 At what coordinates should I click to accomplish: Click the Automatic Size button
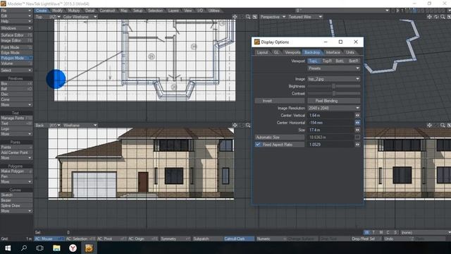tap(280, 138)
